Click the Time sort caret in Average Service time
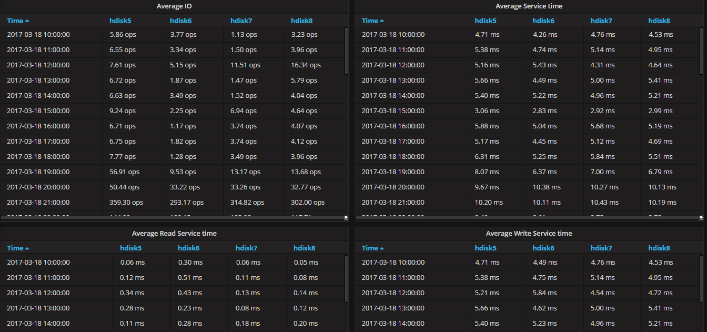The image size is (707, 332). click(x=382, y=21)
